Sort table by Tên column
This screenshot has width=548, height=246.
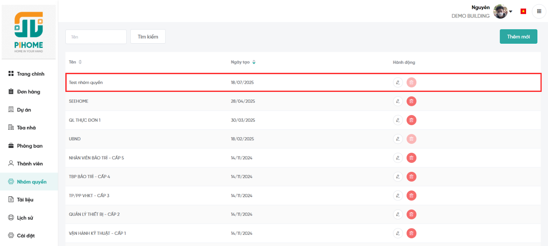pos(80,62)
